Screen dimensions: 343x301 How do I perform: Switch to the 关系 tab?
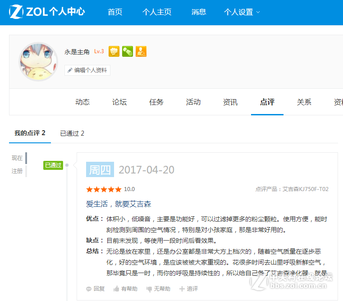click(304, 102)
